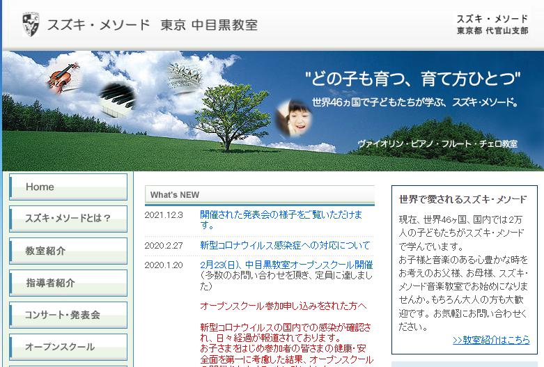This screenshot has width=544, height=367.
Task: Select 教室紹介 in the left navigation
Action: 68,251
